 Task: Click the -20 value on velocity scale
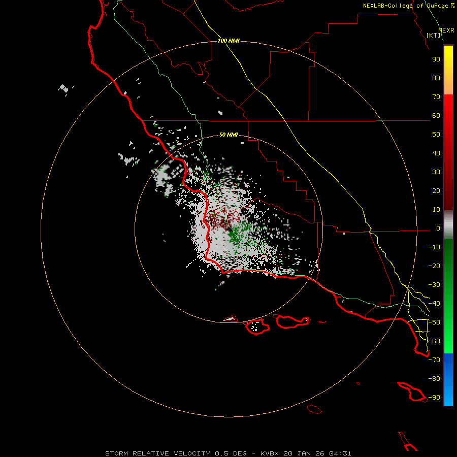[434, 266]
